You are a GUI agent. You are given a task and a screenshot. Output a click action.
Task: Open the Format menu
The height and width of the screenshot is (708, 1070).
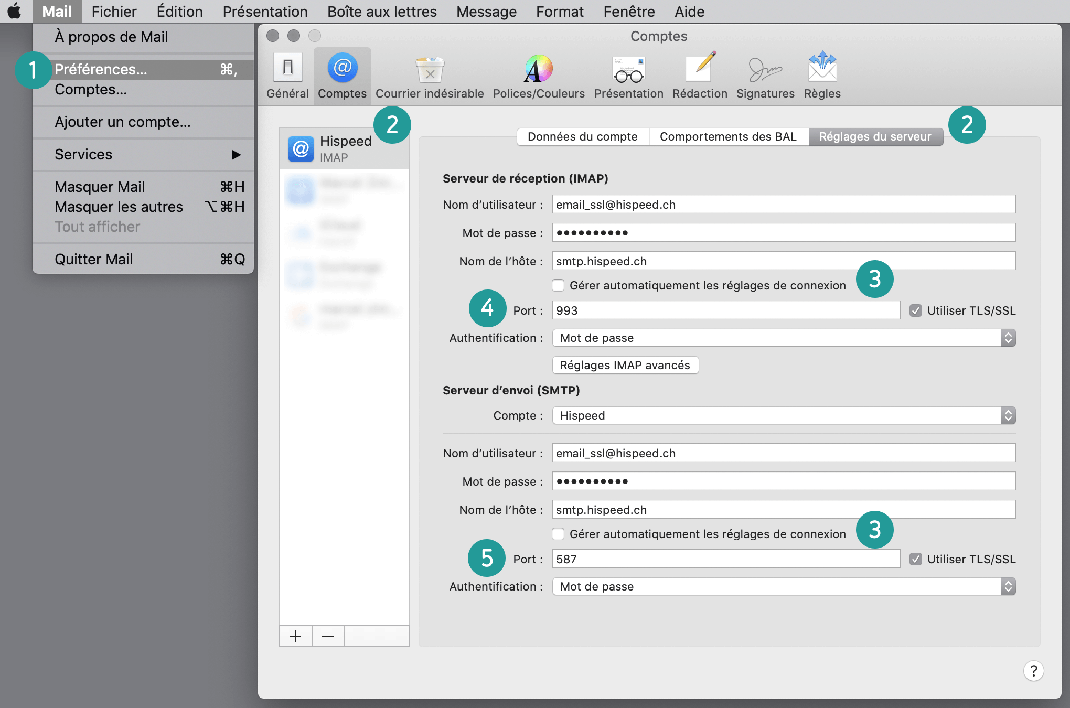[x=560, y=11]
